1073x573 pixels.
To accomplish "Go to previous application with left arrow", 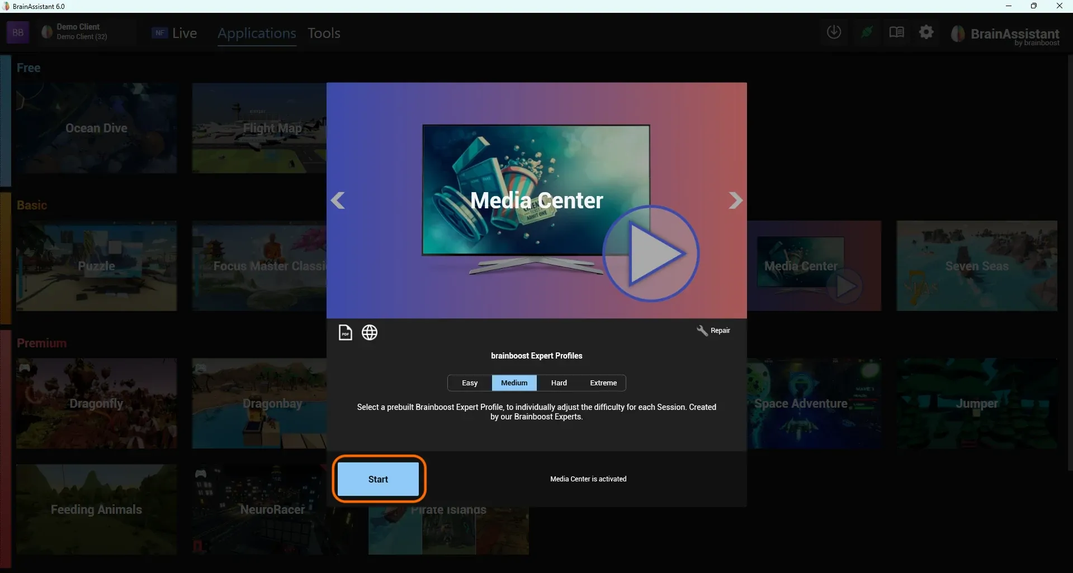I will click(x=338, y=200).
